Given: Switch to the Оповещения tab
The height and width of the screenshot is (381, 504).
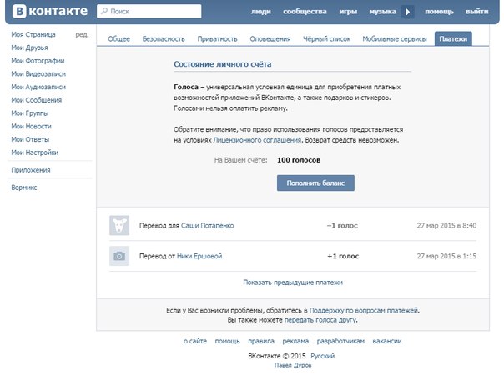Looking at the screenshot, I should [270, 39].
